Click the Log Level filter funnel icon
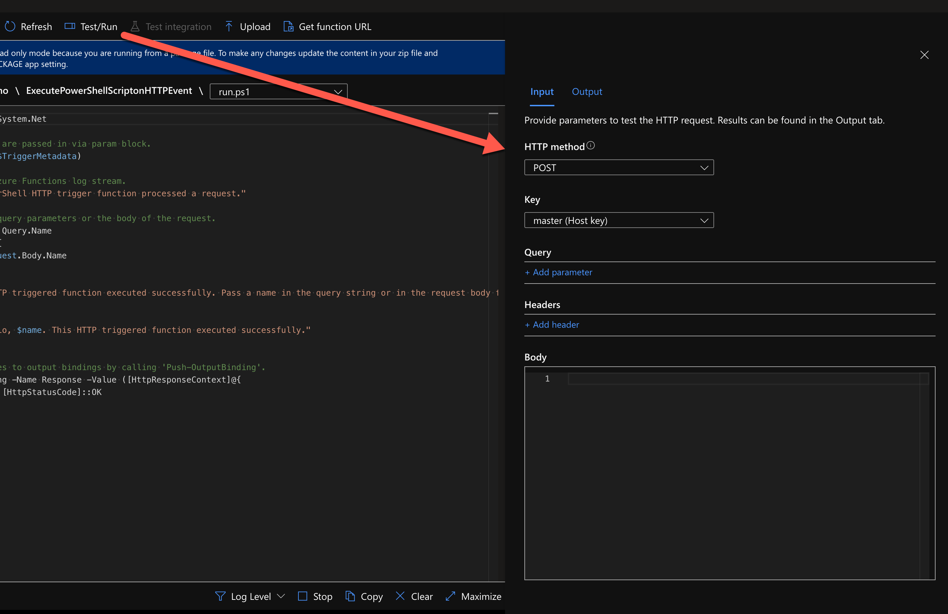This screenshot has width=948, height=614. pos(220,596)
